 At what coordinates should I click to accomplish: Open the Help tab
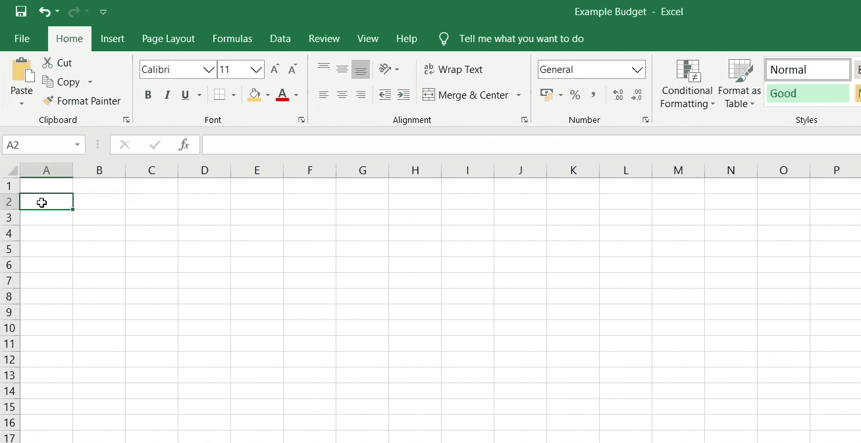click(407, 39)
